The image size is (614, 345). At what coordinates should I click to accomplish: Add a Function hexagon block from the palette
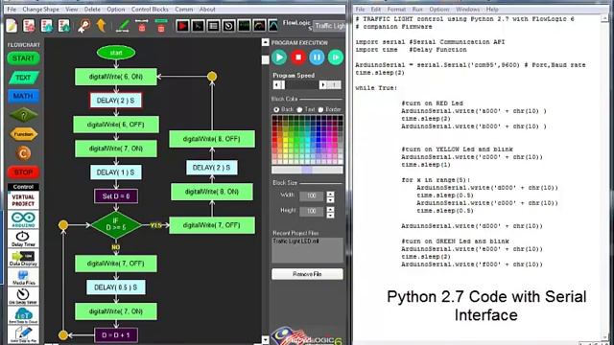(23, 134)
